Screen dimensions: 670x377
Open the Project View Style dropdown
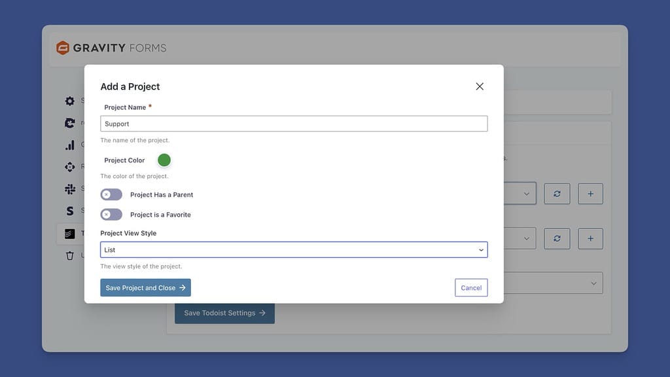293,249
